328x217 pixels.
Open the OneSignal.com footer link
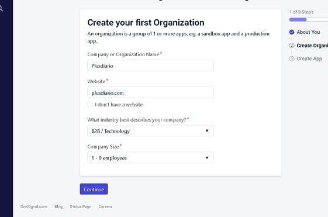[34, 206]
